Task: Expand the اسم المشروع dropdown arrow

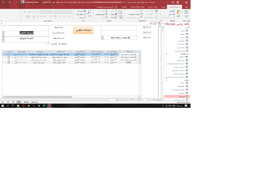Action: [x=3, y=33]
